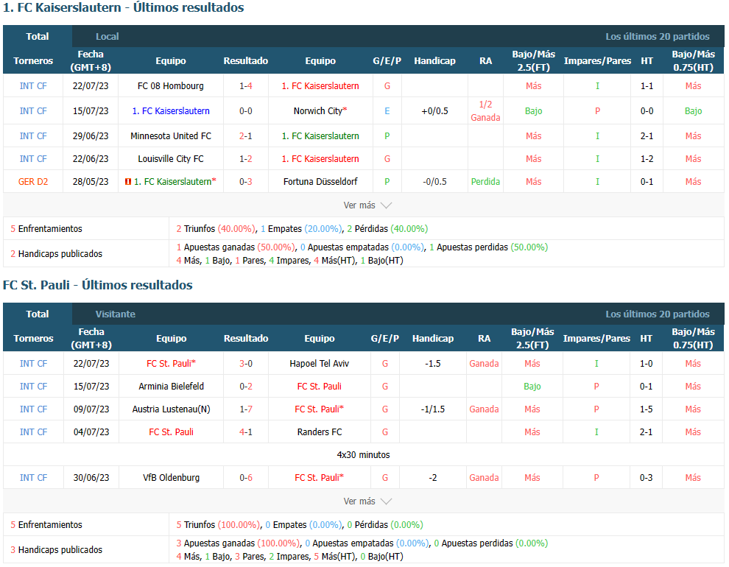Click the 4-1 result against Randers FC
Image resolution: width=729 pixels, height=567 pixels.
point(246,432)
